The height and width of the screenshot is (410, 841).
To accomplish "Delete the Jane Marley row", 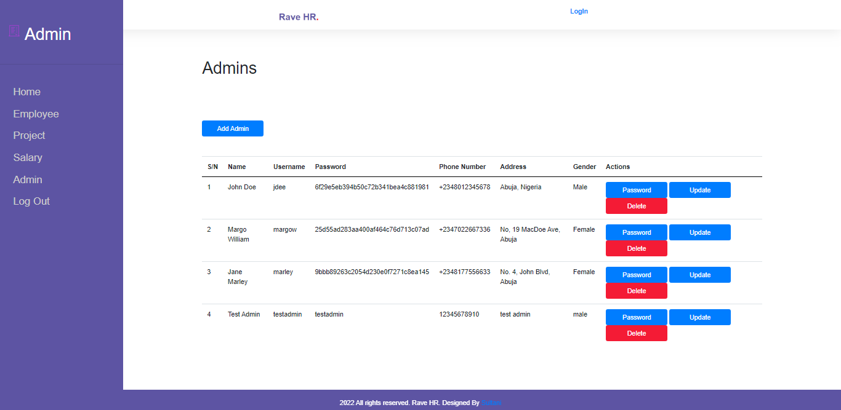I will [637, 291].
